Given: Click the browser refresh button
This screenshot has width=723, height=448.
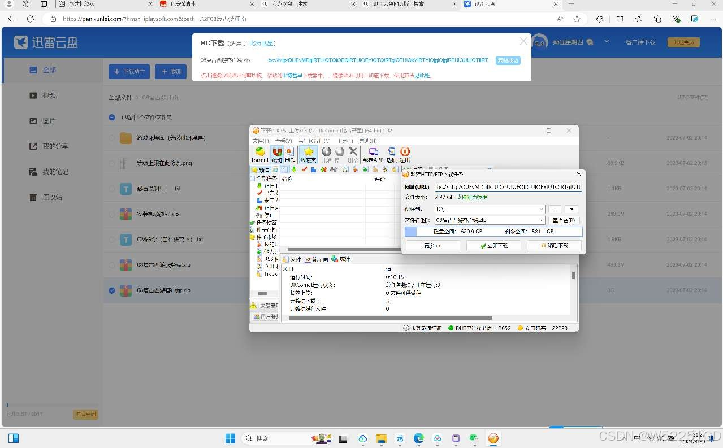Looking at the screenshot, I should click(x=31, y=19).
